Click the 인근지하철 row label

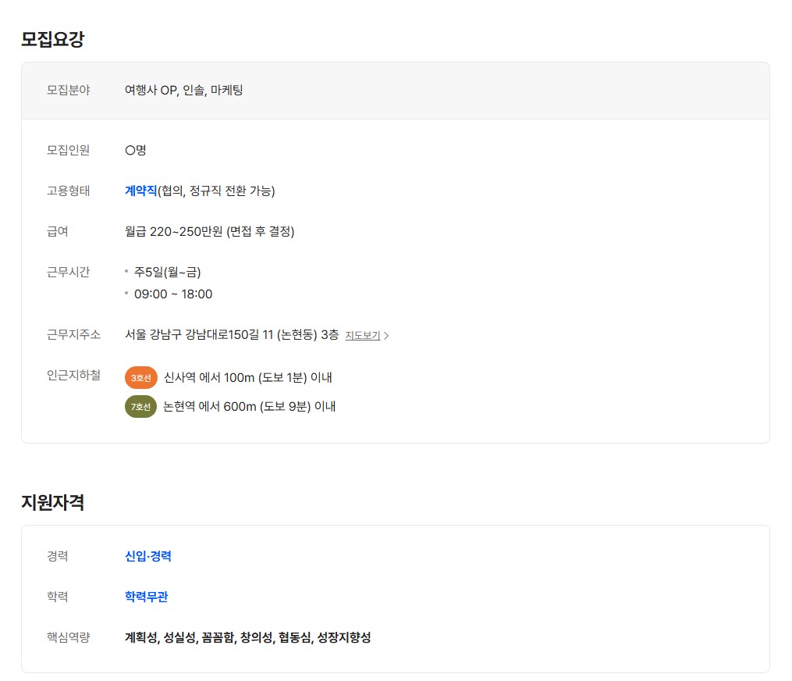73,375
